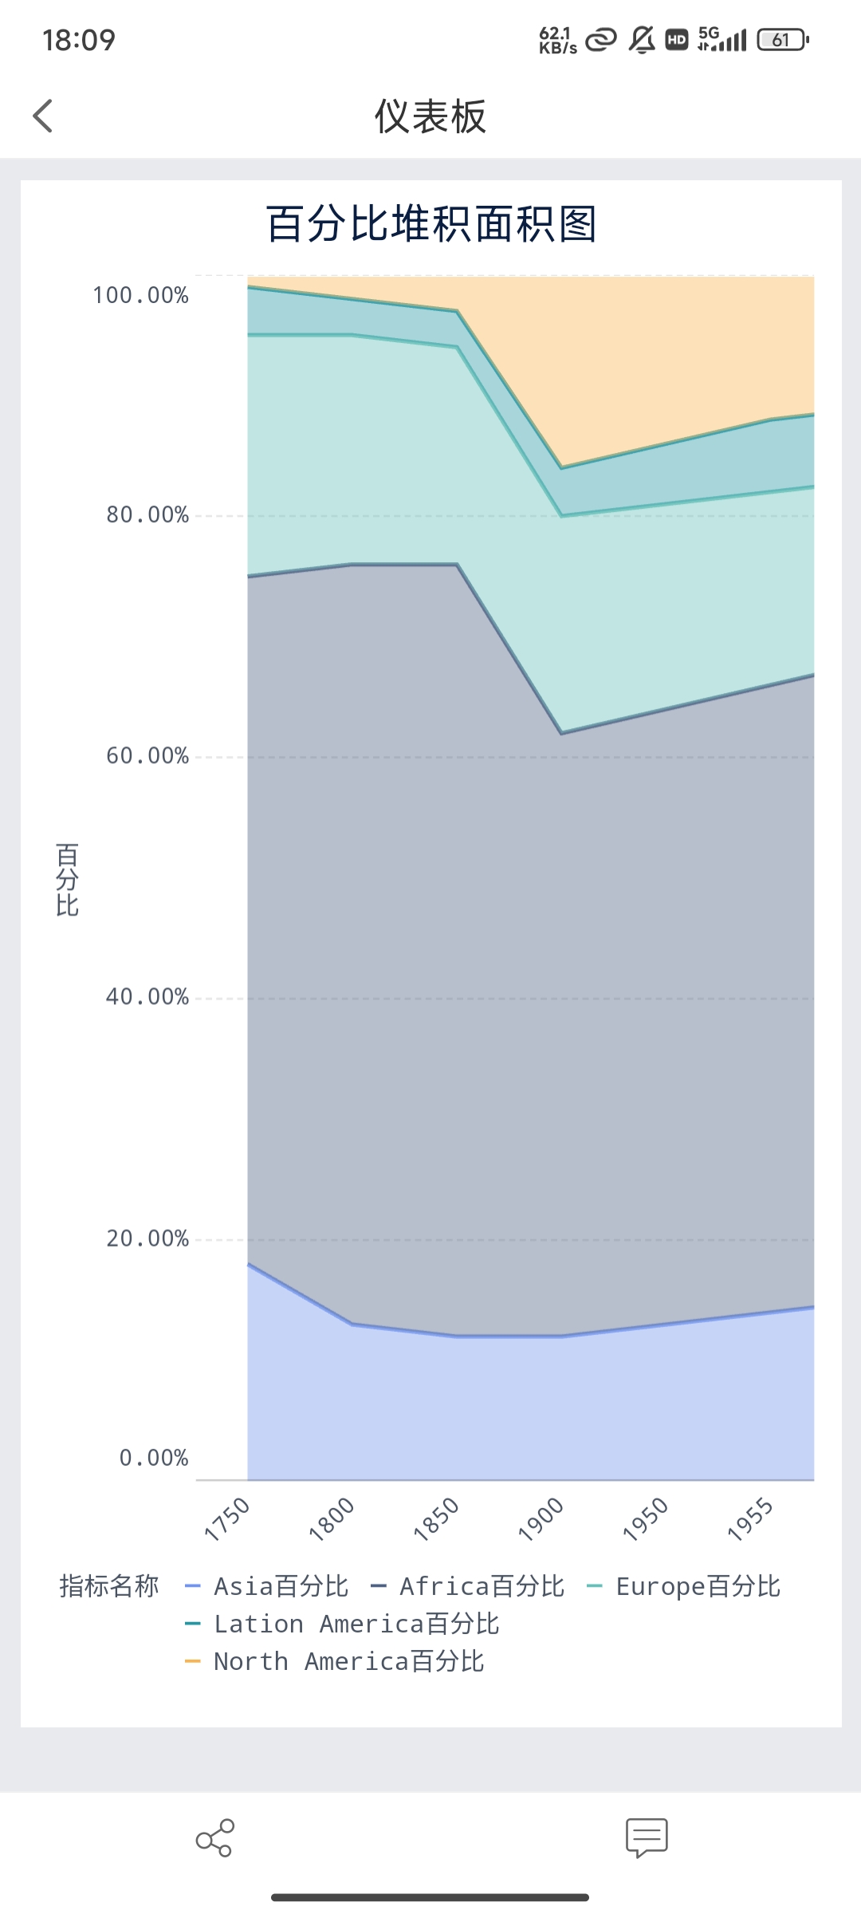This screenshot has width=861, height=1914.
Task: Select the 1750 x-axis label
Action: click(228, 1518)
